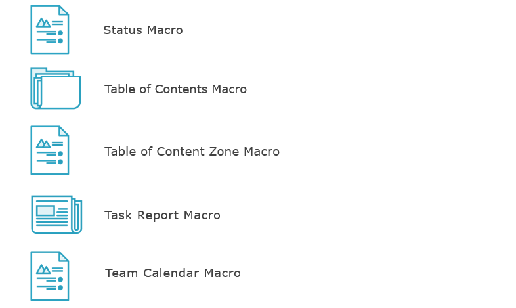Screen dimensions: 516x308
Task: Click the page icon next to Content Zone Macro
Action: pyautogui.click(x=50, y=150)
